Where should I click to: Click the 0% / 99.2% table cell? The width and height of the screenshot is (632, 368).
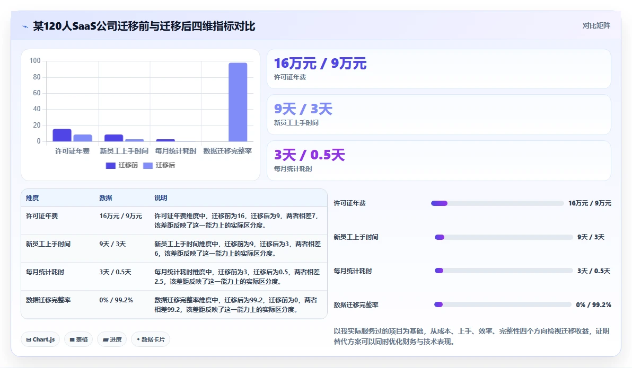tap(116, 300)
